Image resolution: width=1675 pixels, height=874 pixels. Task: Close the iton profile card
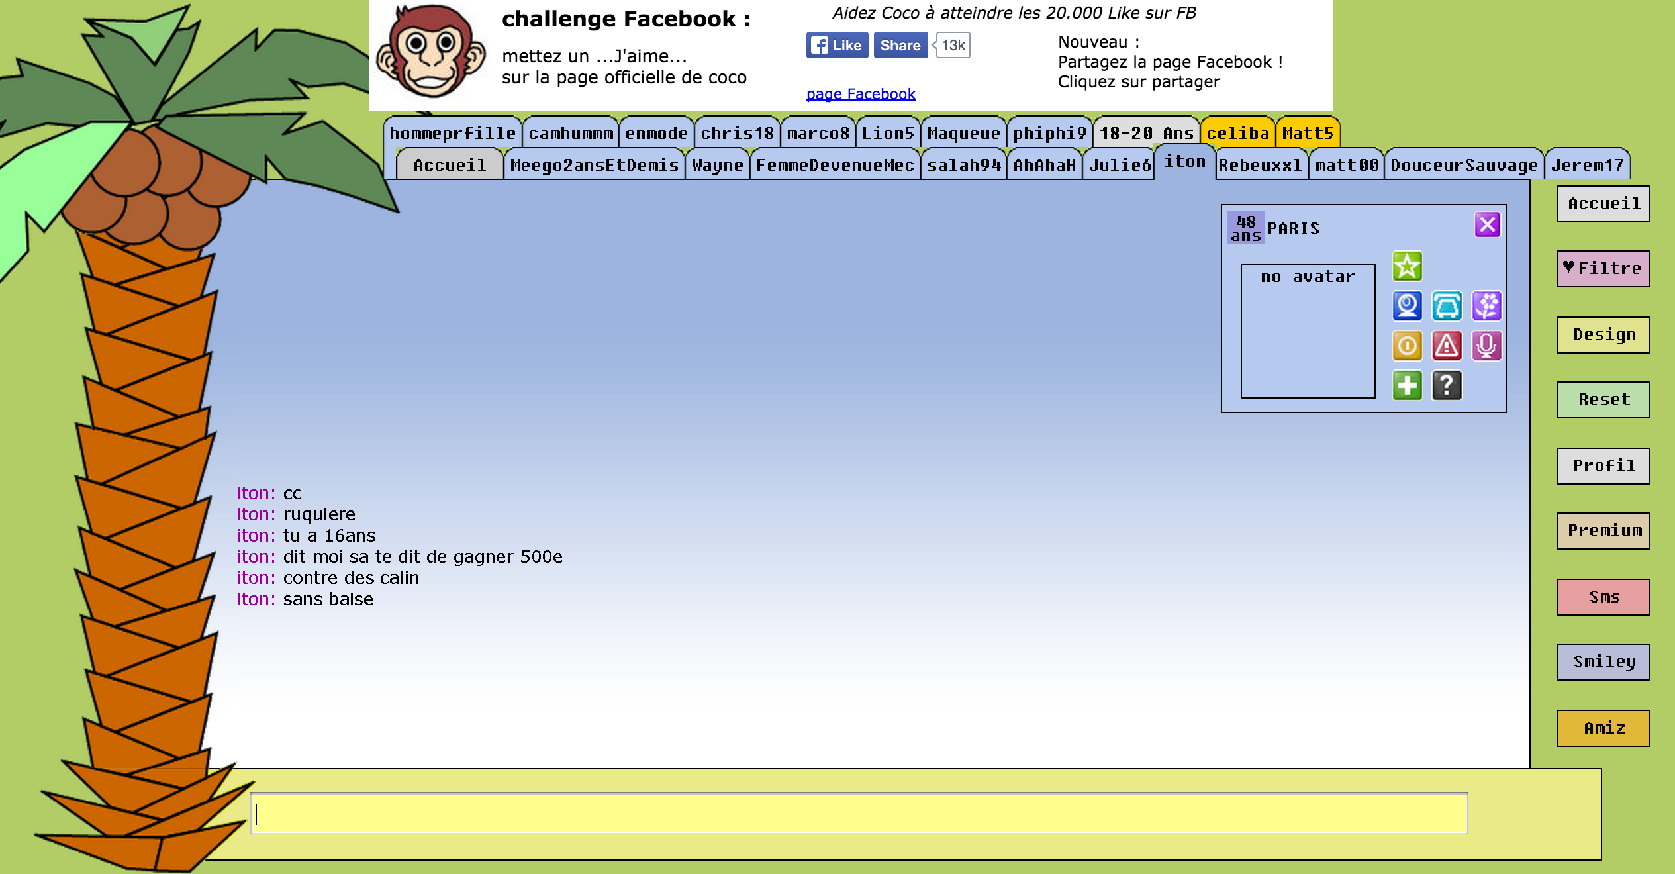point(1487,225)
